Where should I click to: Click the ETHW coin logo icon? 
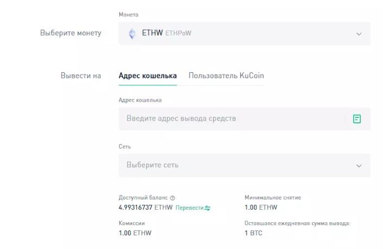coord(132,34)
